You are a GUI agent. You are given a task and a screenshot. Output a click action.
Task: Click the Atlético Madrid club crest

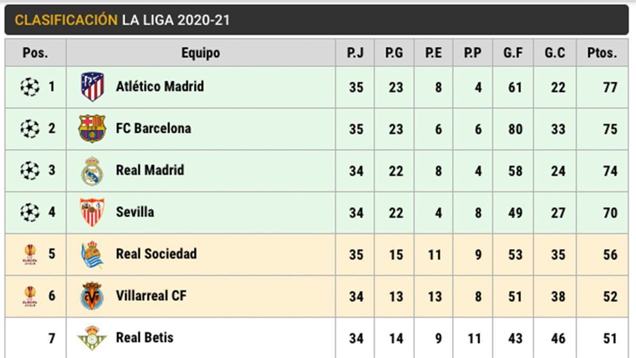[92, 87]
